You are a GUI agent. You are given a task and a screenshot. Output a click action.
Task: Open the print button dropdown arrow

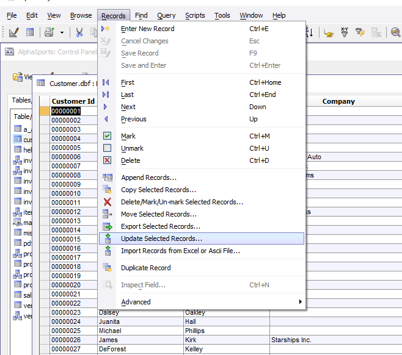point(62,33)
